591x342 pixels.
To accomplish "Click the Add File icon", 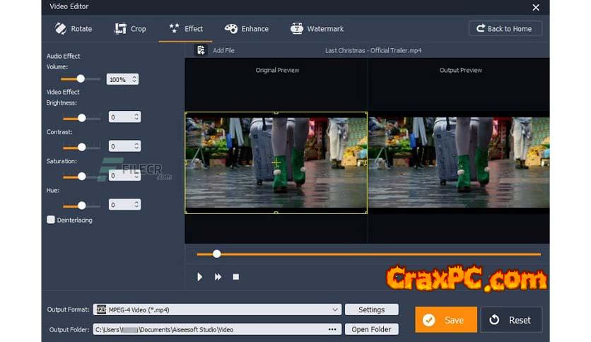I will click(201, 50).
